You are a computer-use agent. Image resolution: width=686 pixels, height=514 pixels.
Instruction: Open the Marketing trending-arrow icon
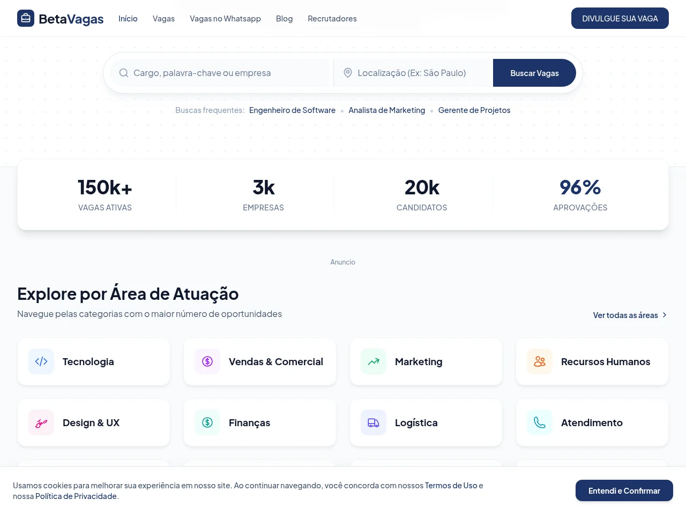(374, 361)
